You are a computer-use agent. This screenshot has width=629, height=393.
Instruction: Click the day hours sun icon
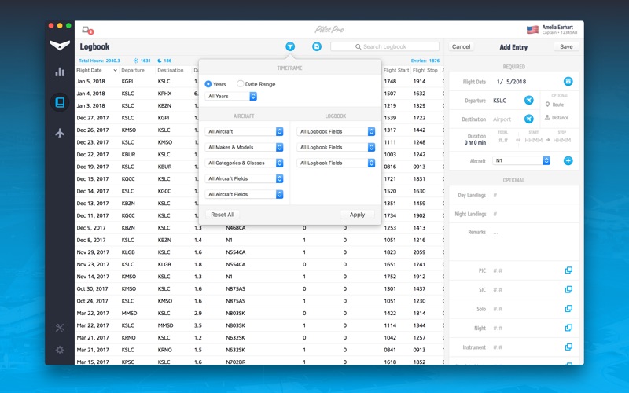point(135,61)
